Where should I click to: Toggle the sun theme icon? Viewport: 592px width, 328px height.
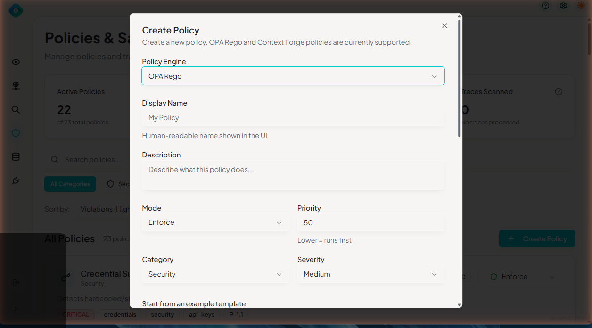581,6
